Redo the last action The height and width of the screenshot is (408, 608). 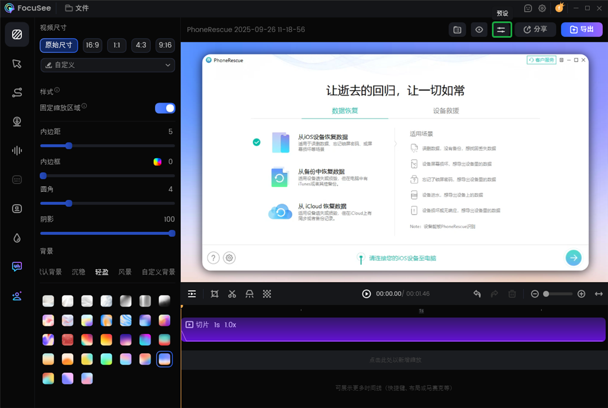click(x=494, y=294)
